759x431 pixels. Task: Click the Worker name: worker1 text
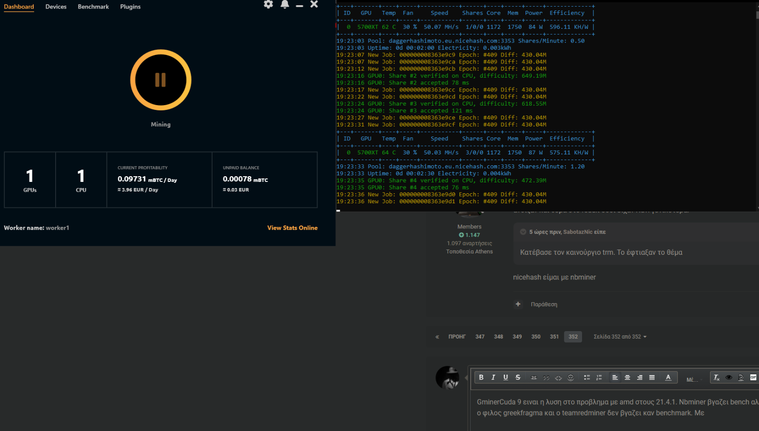click(37, 228)
